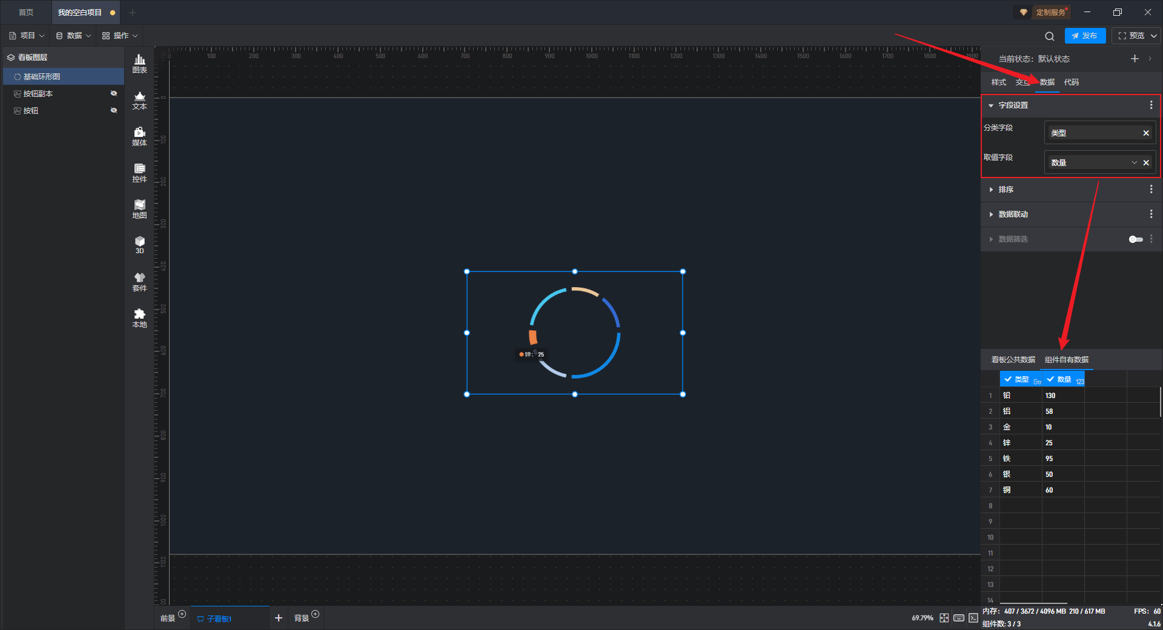Viewport: 1163px width, 630px height.
Task: Click the 预览 preview button
Action: (1131, 36)
